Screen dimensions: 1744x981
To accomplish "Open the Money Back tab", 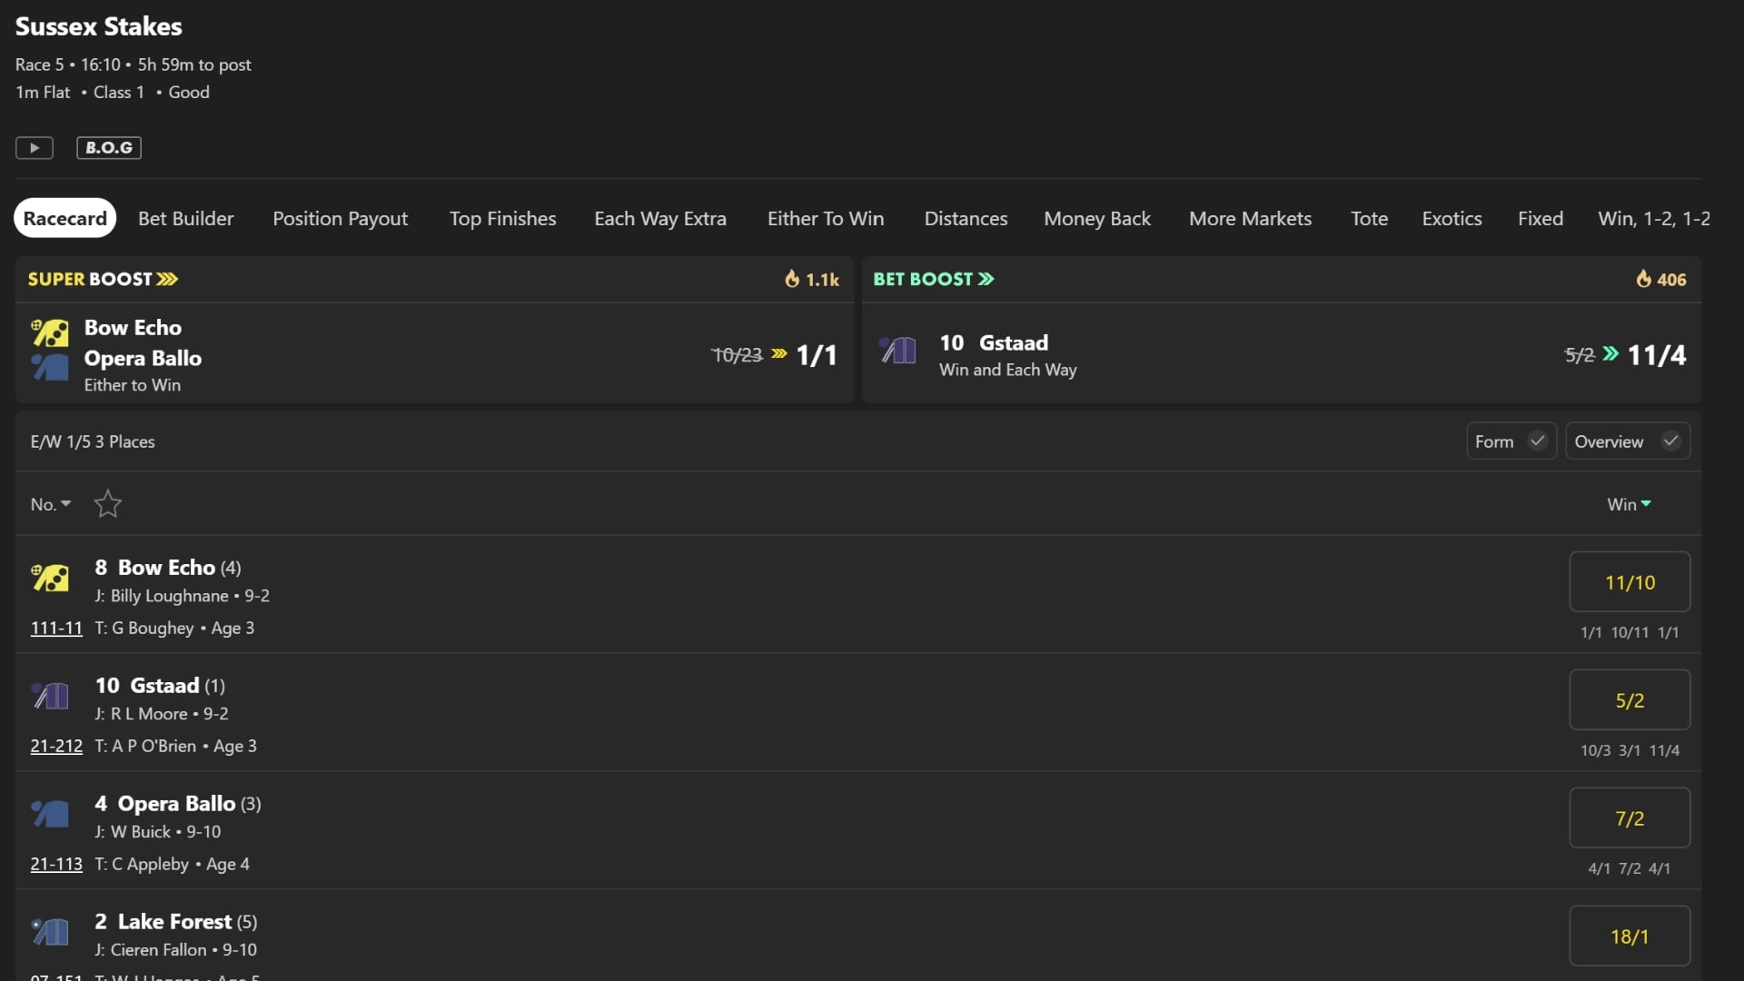I will (x=1097, y=218).
